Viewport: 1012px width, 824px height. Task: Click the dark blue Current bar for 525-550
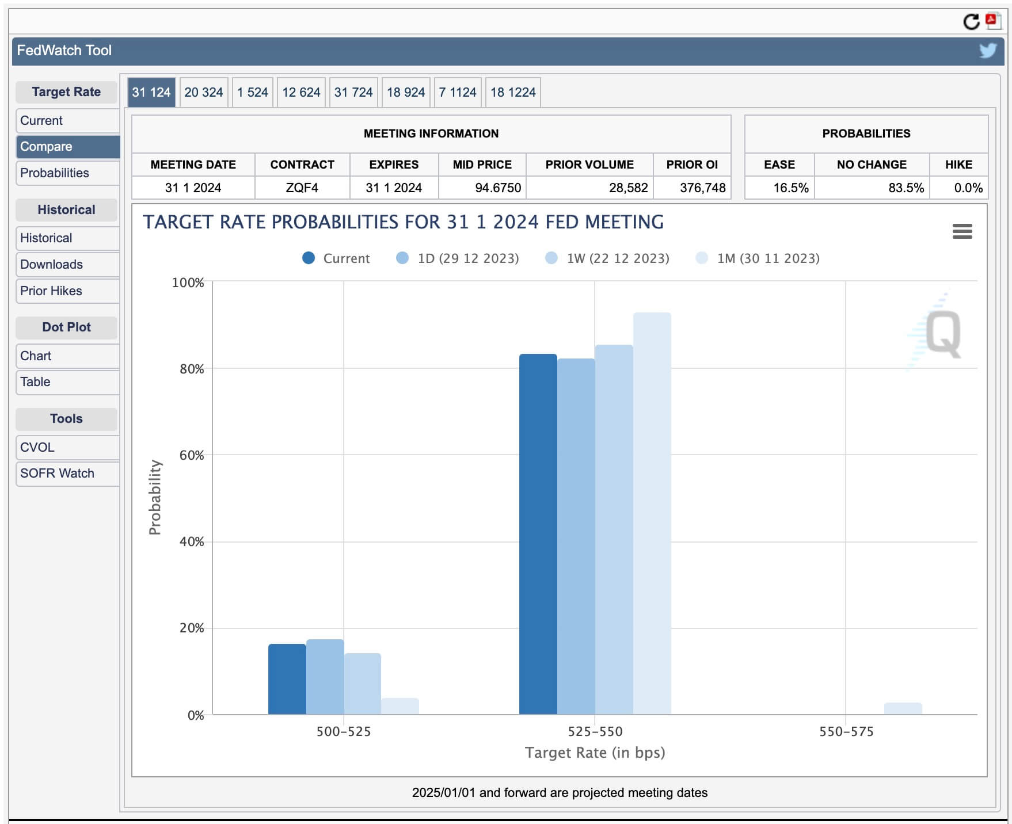tap(538, 535)
